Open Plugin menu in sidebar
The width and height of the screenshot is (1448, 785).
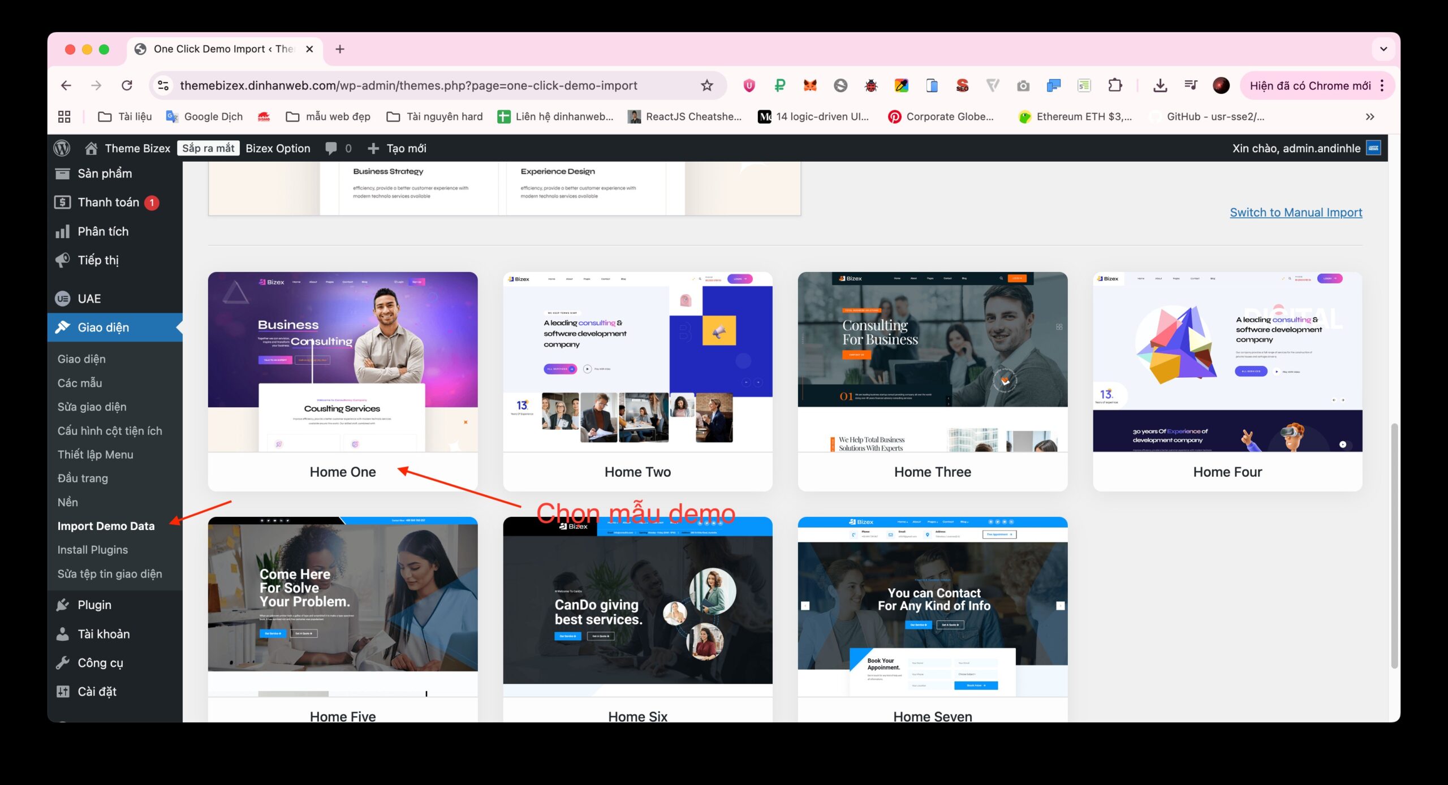[94, 605]
